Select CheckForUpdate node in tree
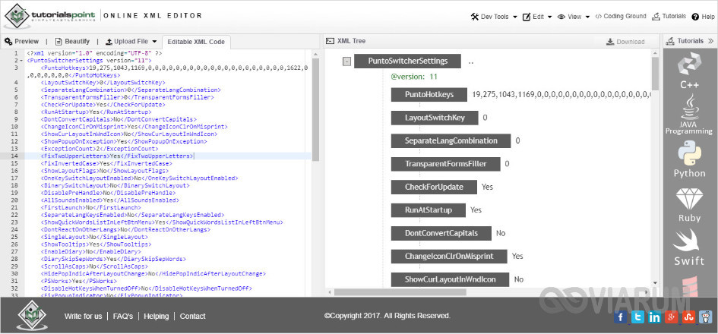Screen dimensions: 718x334 click(x=434, y=187)
